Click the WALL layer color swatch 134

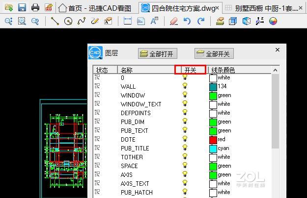213,87
